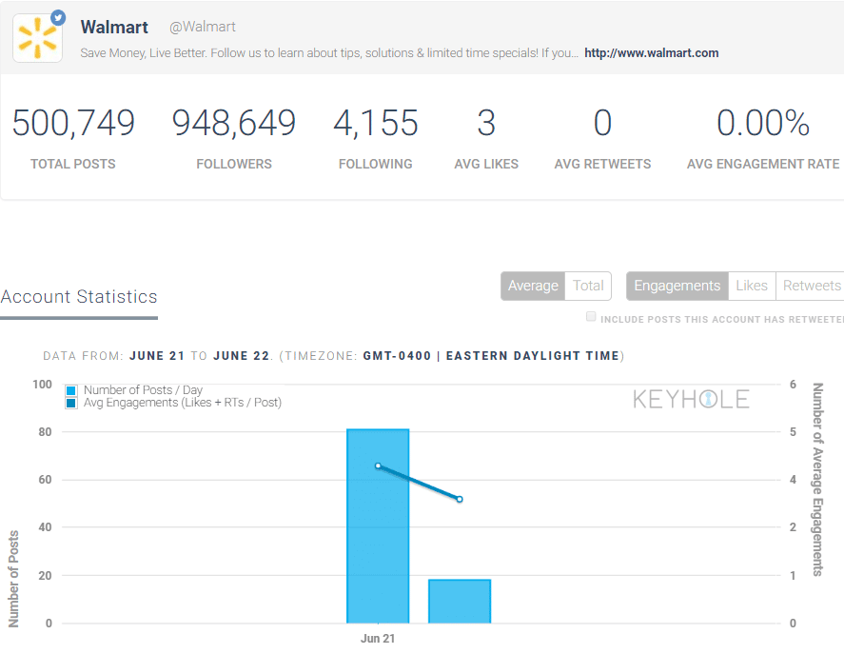The image size is (844, 654).
Task: Click the Walmart account name heading
Action: 114,27
